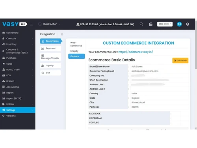This screenshot has height=148, width=197.
Task: Click the clipboard icon in header
Action: point(151,24)
